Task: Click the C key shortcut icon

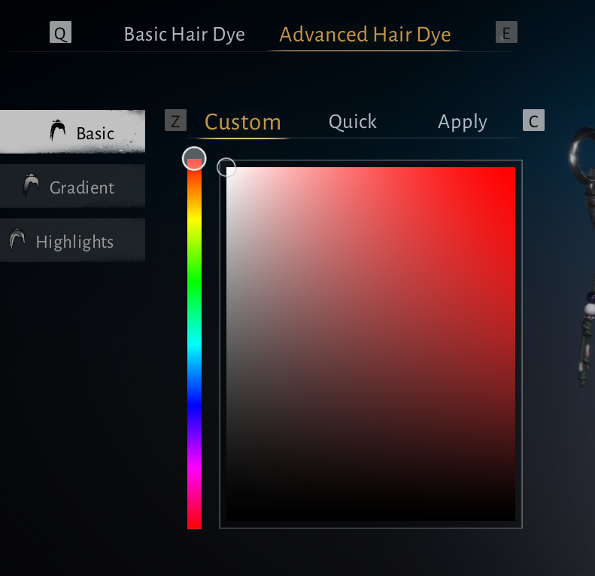Action: click(533, 120)
